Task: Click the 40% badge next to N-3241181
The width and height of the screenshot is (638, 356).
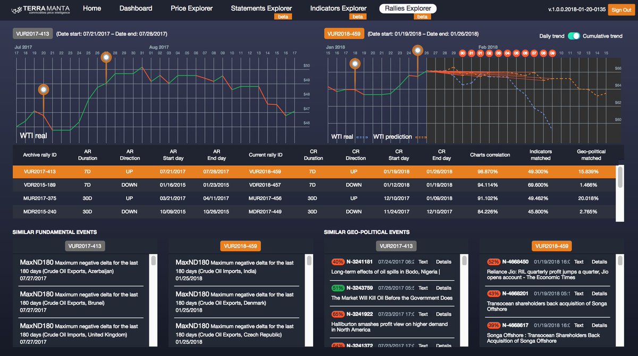Action: pyautogui.click(x=338, y=262)
